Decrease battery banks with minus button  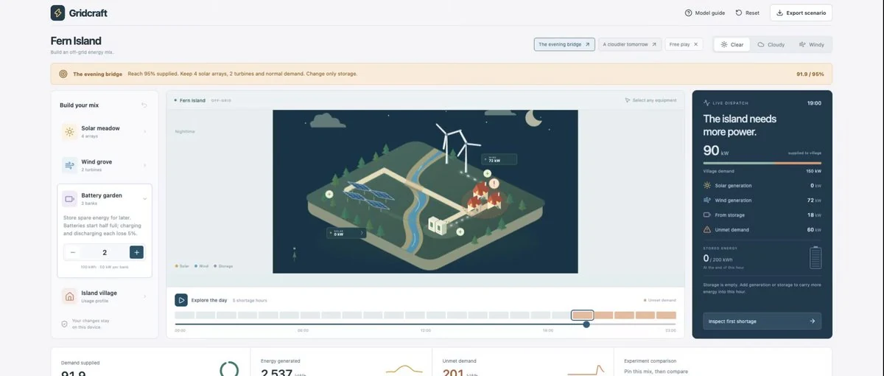pos(72,252)
